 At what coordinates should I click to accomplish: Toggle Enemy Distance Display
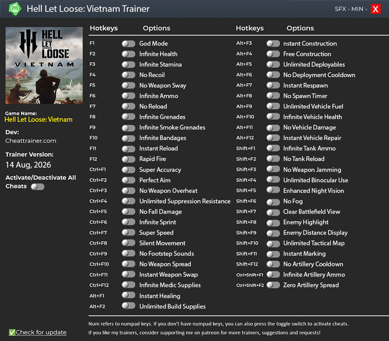[x=273, y=233]
